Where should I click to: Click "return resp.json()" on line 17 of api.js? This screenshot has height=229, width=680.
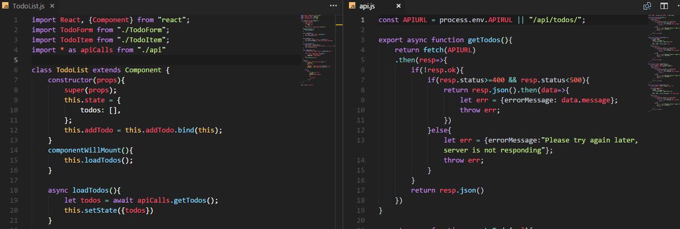pos(448,190)
